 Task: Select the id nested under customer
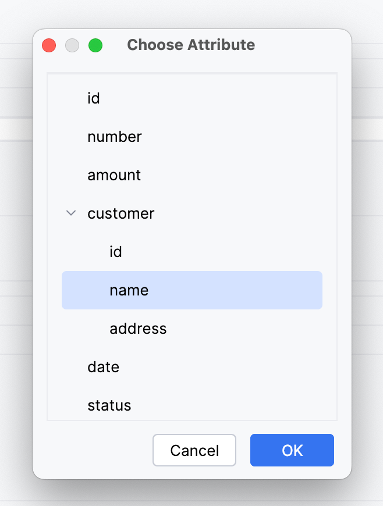point(116,252)
